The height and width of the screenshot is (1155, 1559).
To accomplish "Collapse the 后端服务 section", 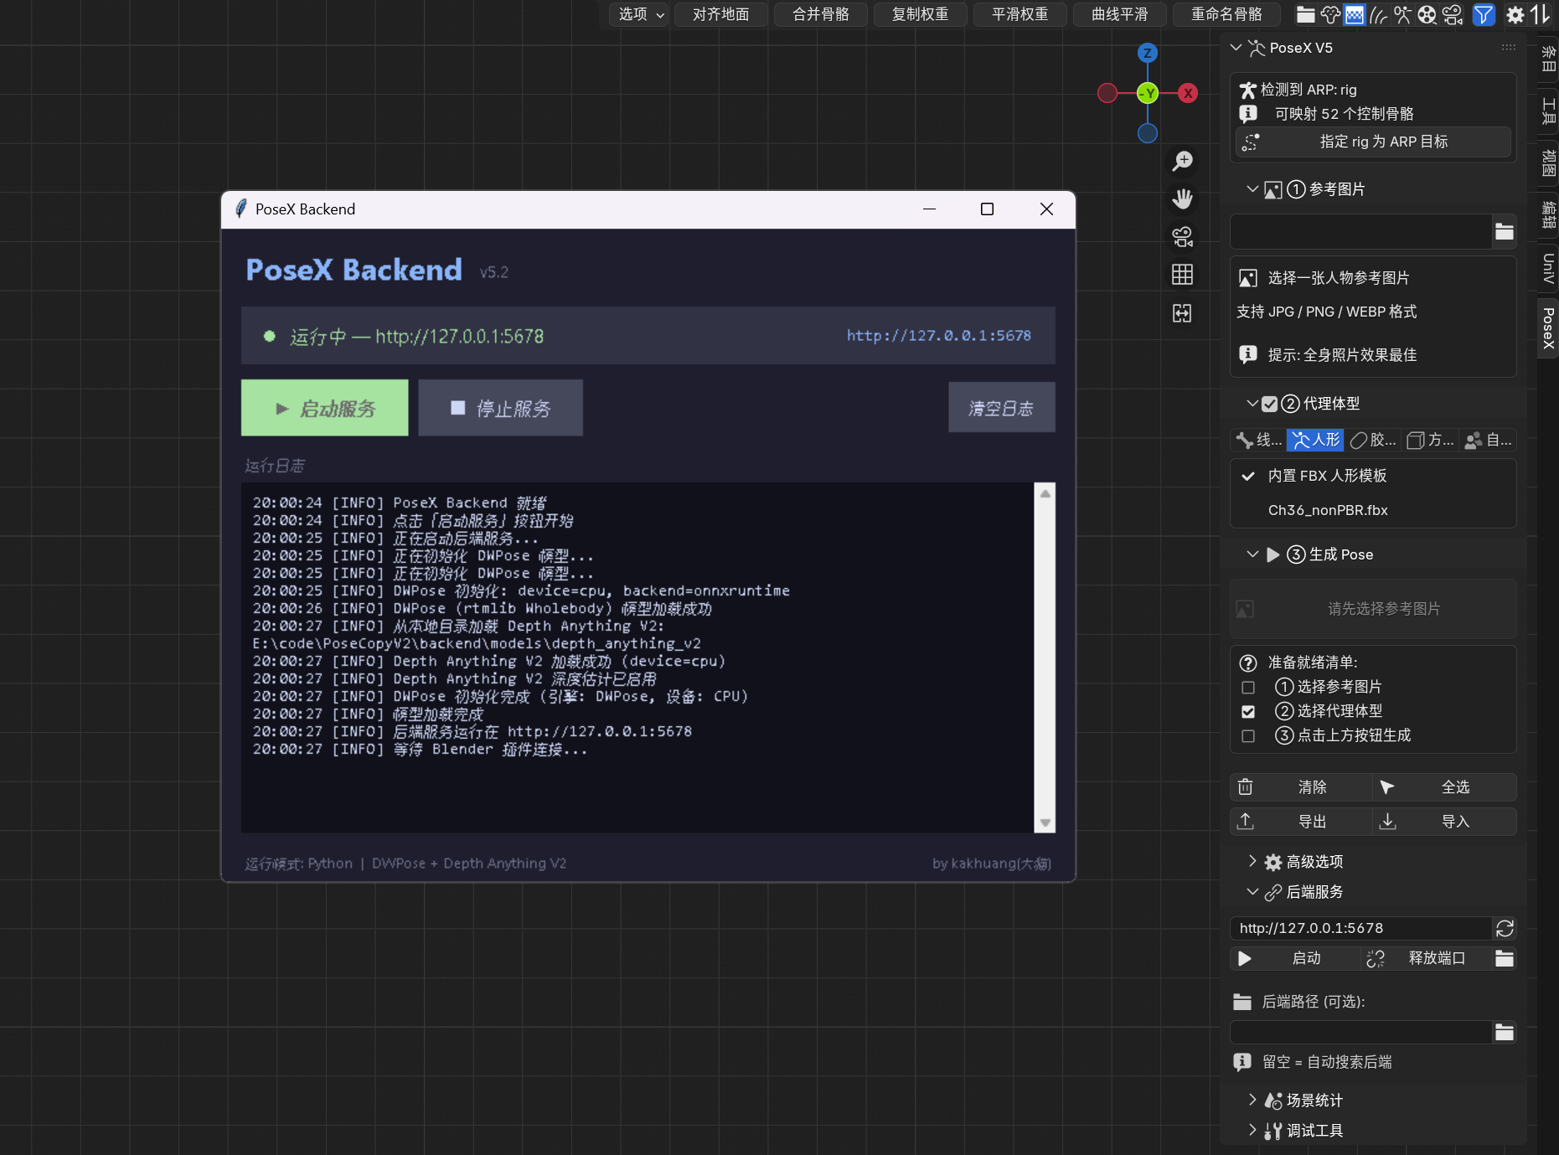I will point(1253,892).
